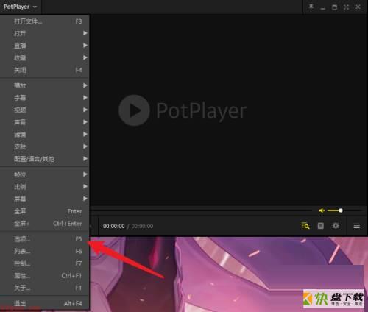Switch the player to fullscreen via title bar icon
The height and width of the screenshot is (312, 368).
[346, 7]
